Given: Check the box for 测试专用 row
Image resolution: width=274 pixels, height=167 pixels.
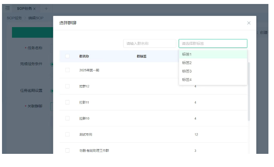Looking at the screenshot, I should click(x=67, y=134).
